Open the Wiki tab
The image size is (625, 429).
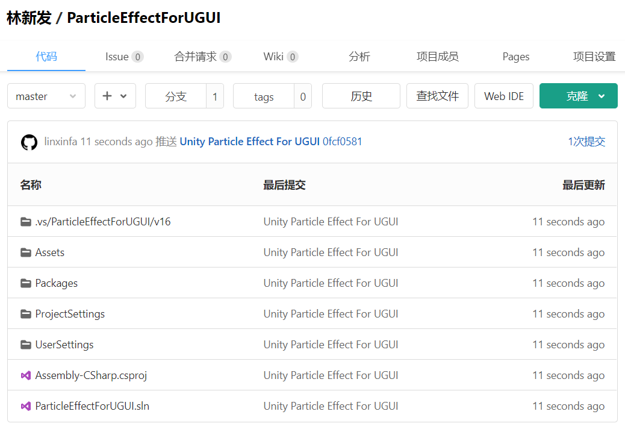click(281, 57)
